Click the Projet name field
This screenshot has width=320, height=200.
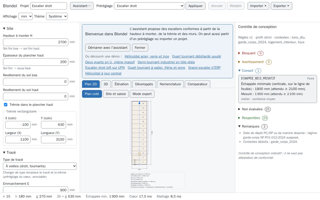(x=48, y=6)
